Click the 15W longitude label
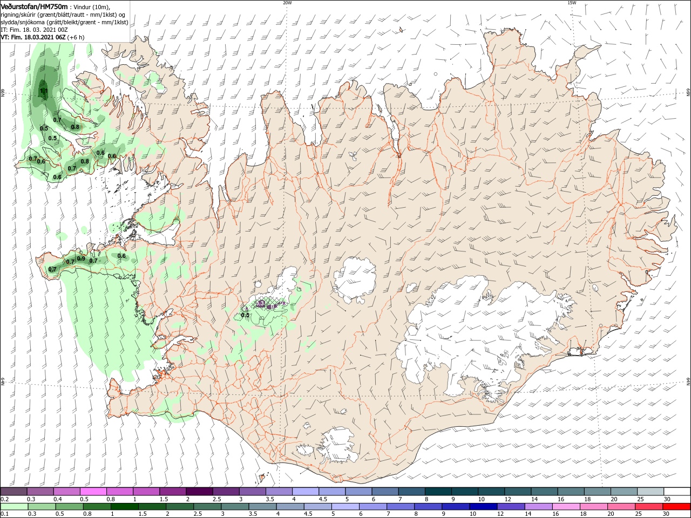Screen dimensions: 691x518 (572, 3)
